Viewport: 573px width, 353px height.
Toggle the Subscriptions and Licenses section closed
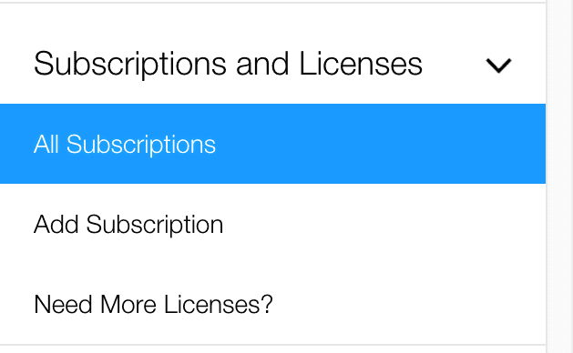click(498, 66)
